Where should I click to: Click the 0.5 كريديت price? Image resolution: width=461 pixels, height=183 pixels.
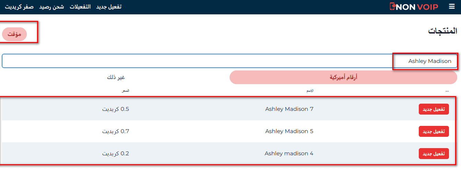116,109
